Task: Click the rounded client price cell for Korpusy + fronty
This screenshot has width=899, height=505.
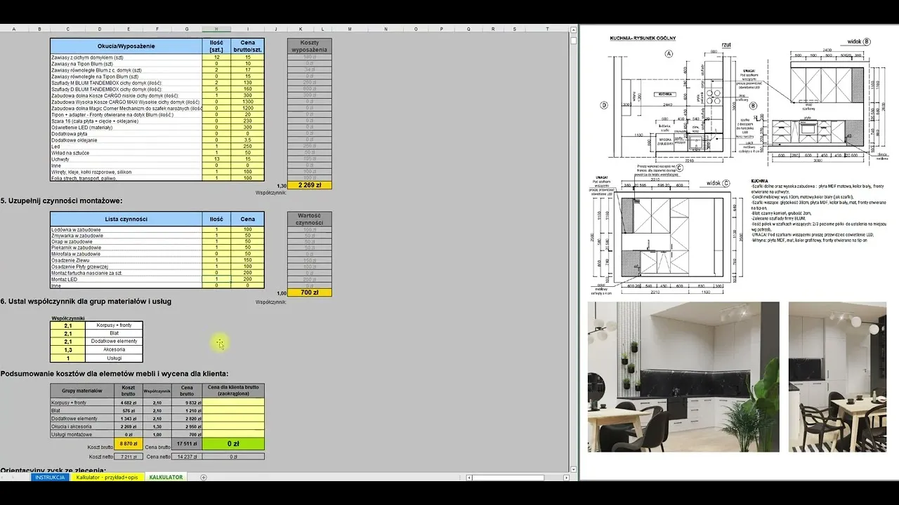Action: 234,403
